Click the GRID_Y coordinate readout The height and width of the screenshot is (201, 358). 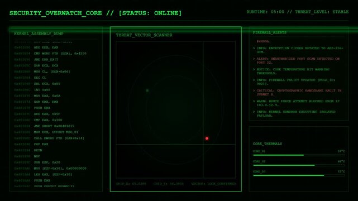(169, 184)
